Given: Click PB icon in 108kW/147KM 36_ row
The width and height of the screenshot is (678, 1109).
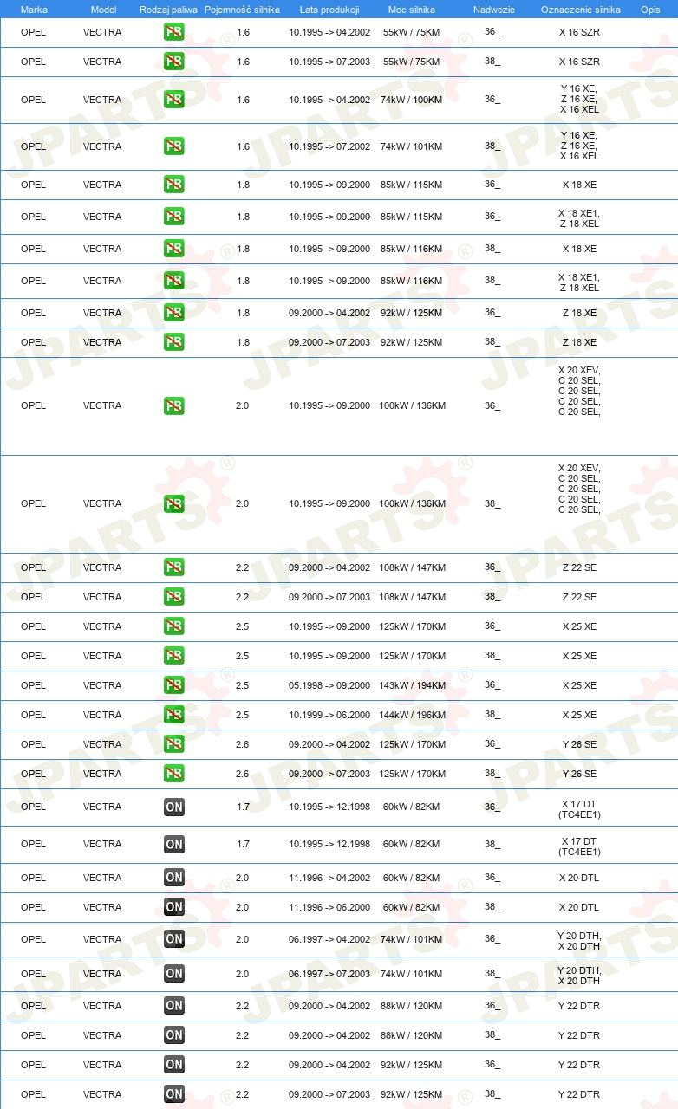Looking at the screenshot, I should pos(174,567).
